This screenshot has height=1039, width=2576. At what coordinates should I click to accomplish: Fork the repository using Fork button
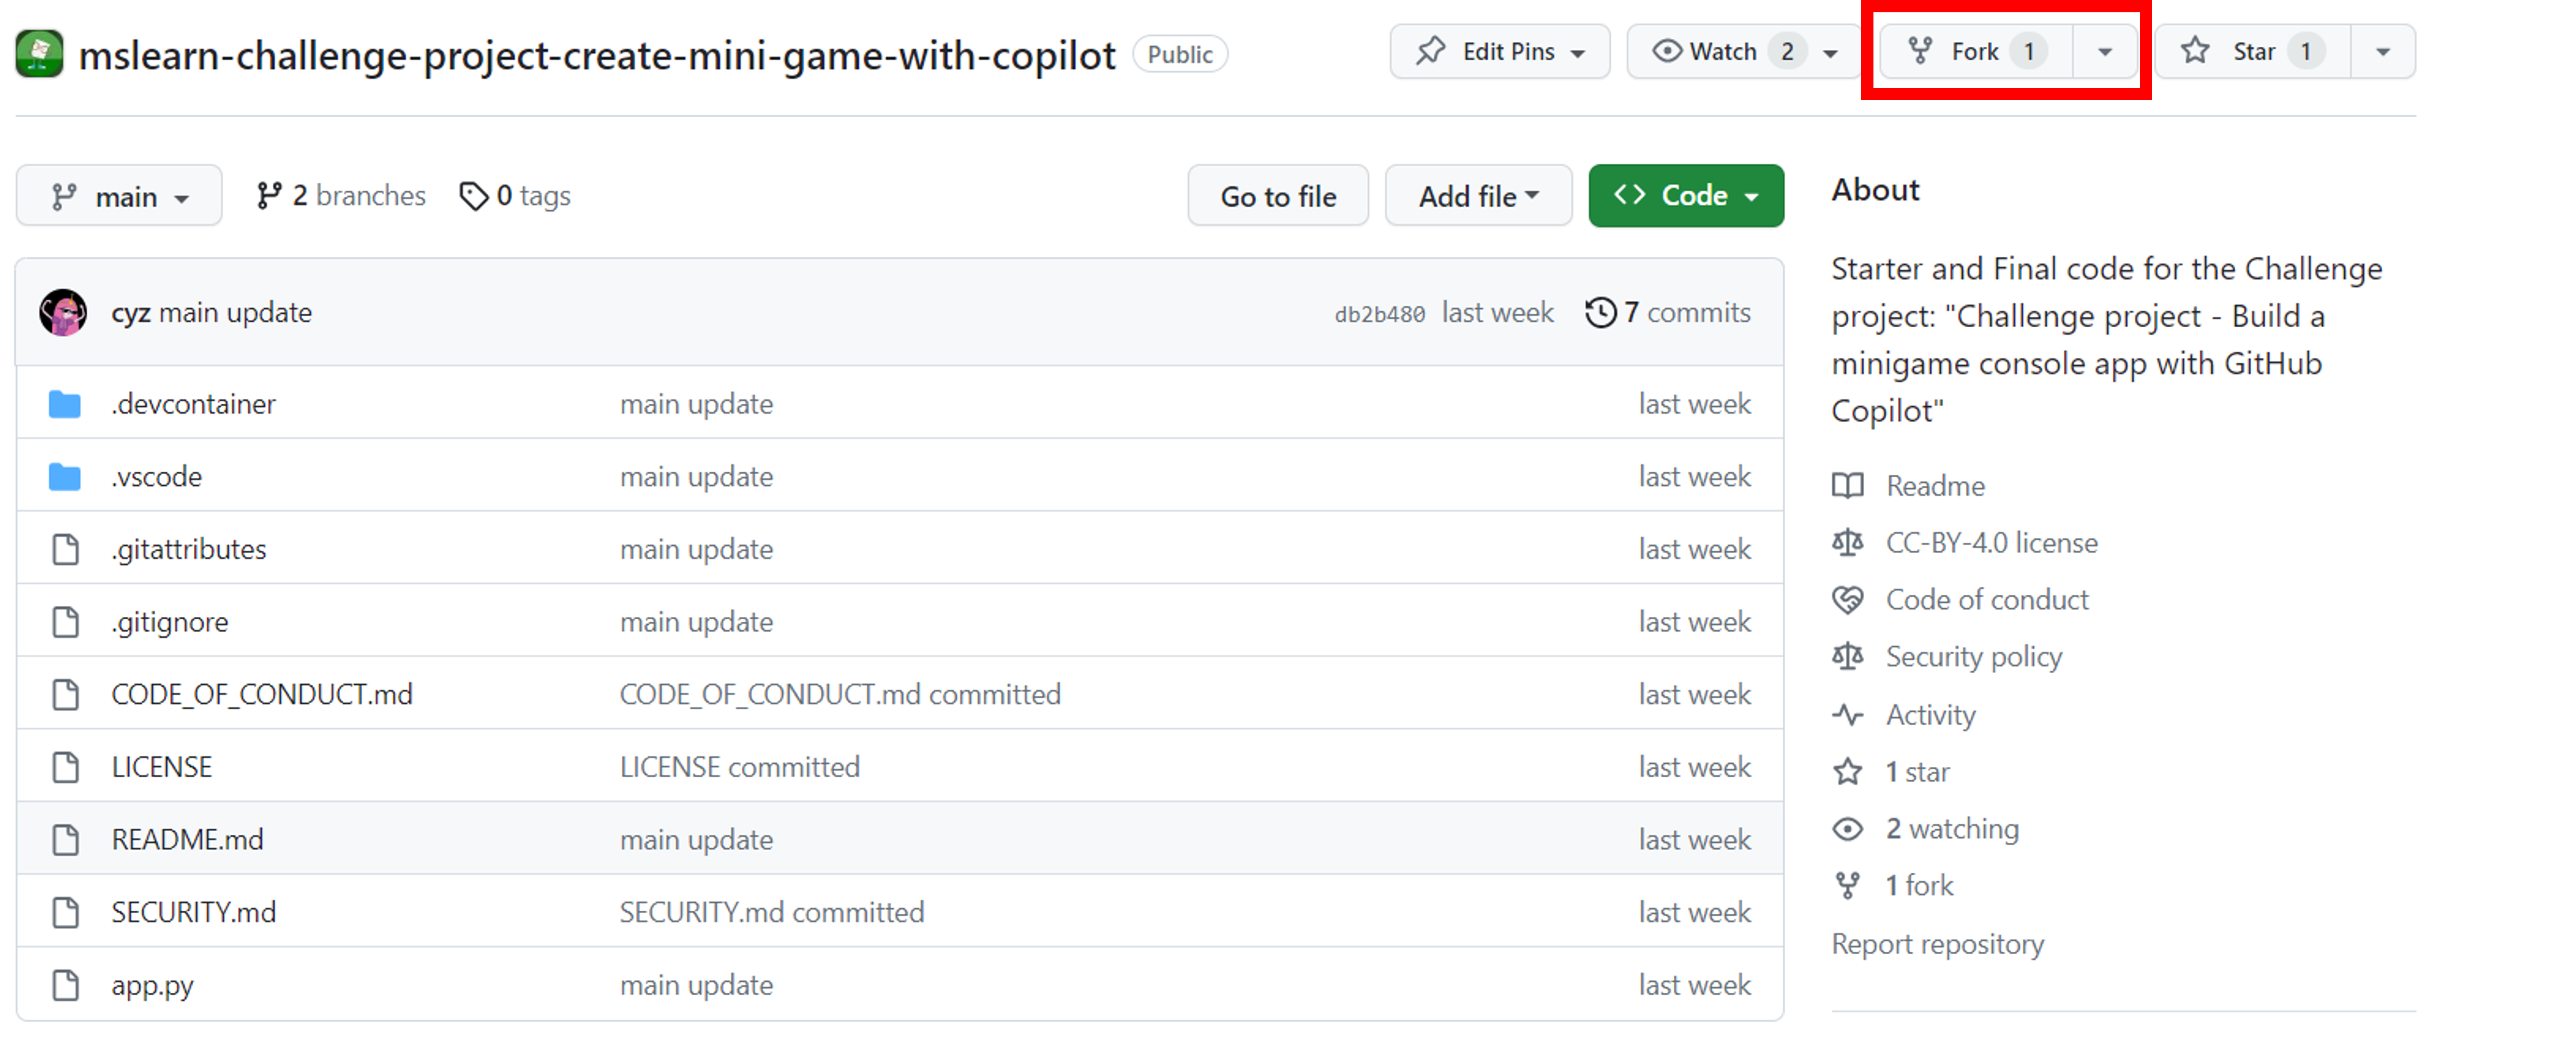coord(1976,51)
